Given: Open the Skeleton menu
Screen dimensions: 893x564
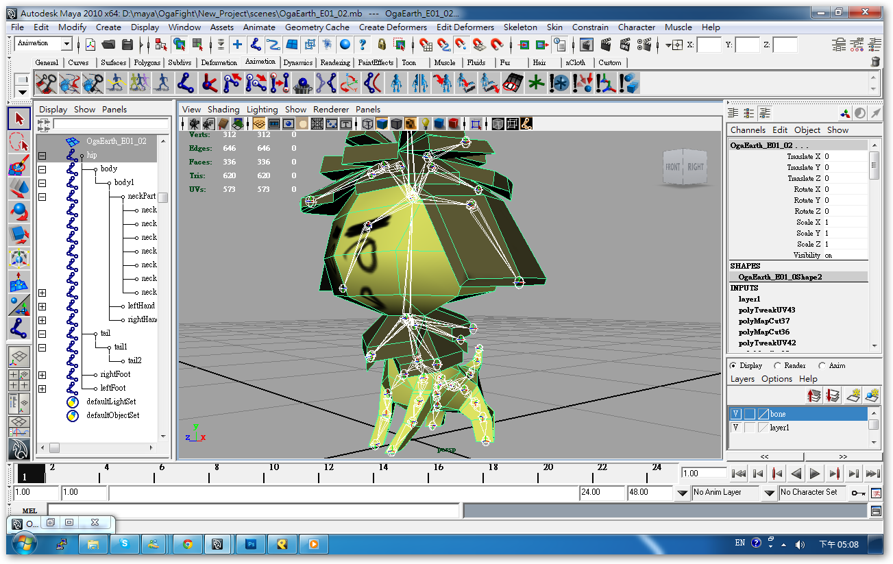Looking at the screenshot, I should [520, 27].
